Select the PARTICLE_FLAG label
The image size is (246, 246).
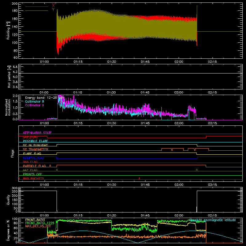point(34,166)
